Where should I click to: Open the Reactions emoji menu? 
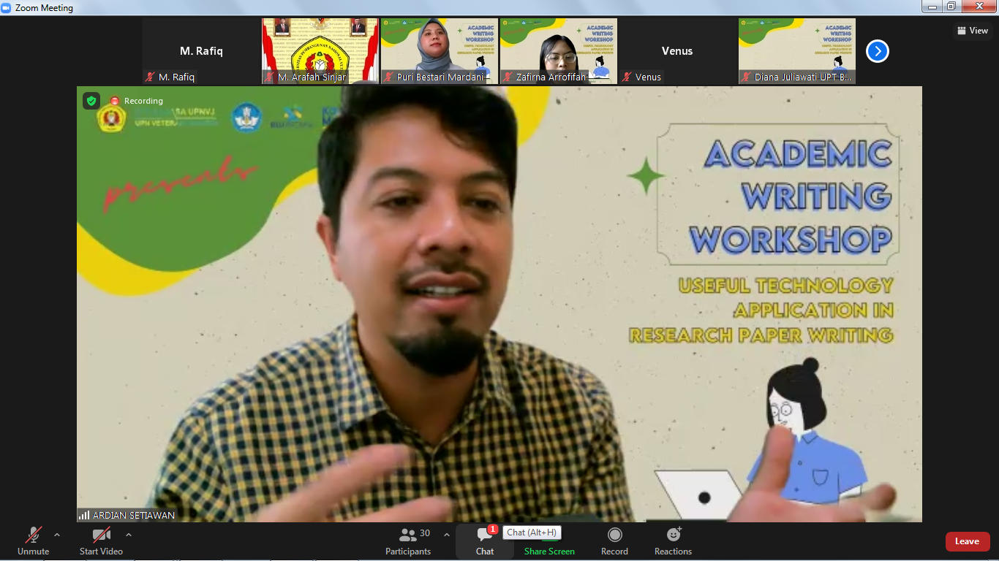[673, 541]
